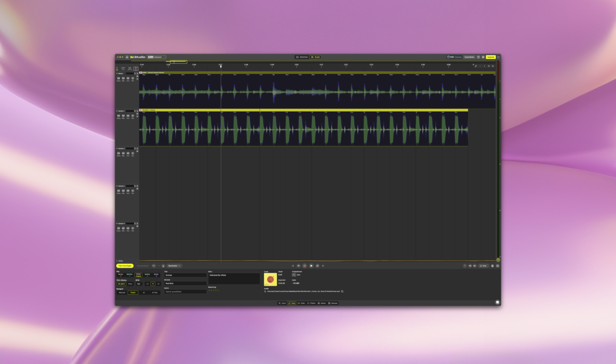Enable the loop playback icon

click(317, 266)
